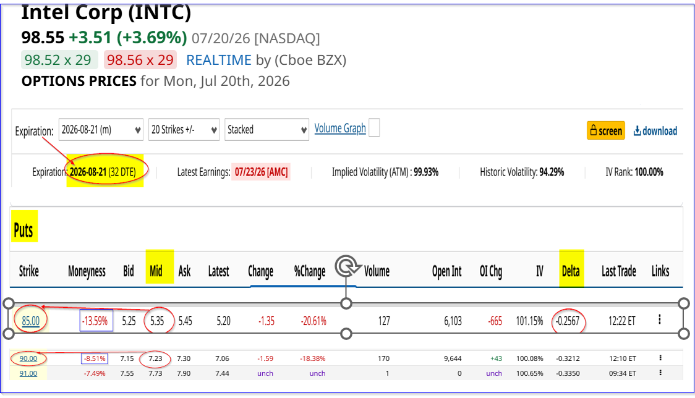Screen dimensions: 695x398
Task: Click the ask quote 98.56 x 29
Action: click(x=140, y=60)
